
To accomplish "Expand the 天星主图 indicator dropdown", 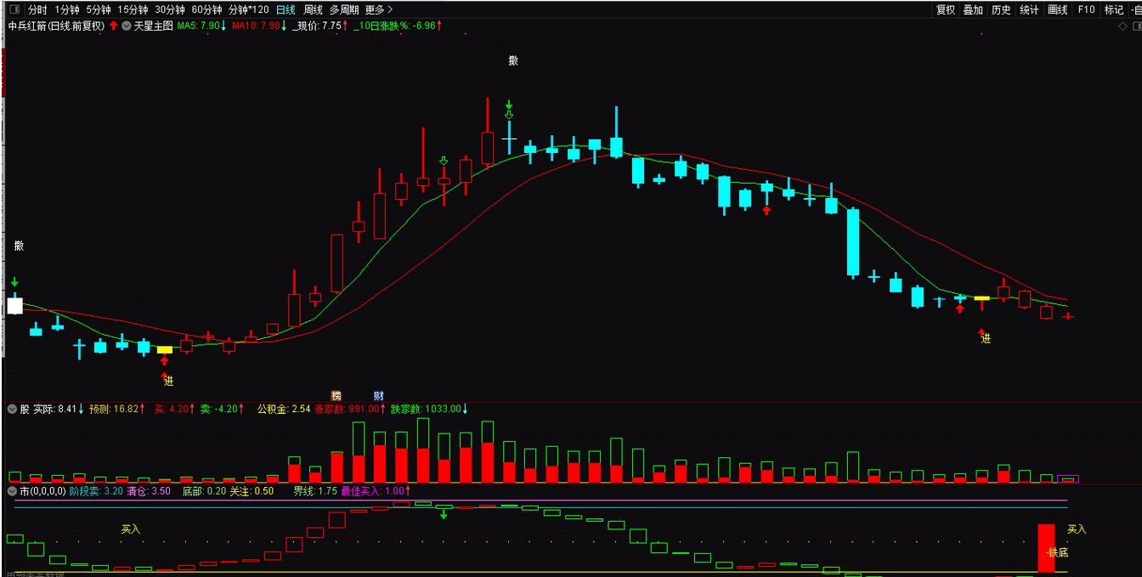I will click(127, 26).
